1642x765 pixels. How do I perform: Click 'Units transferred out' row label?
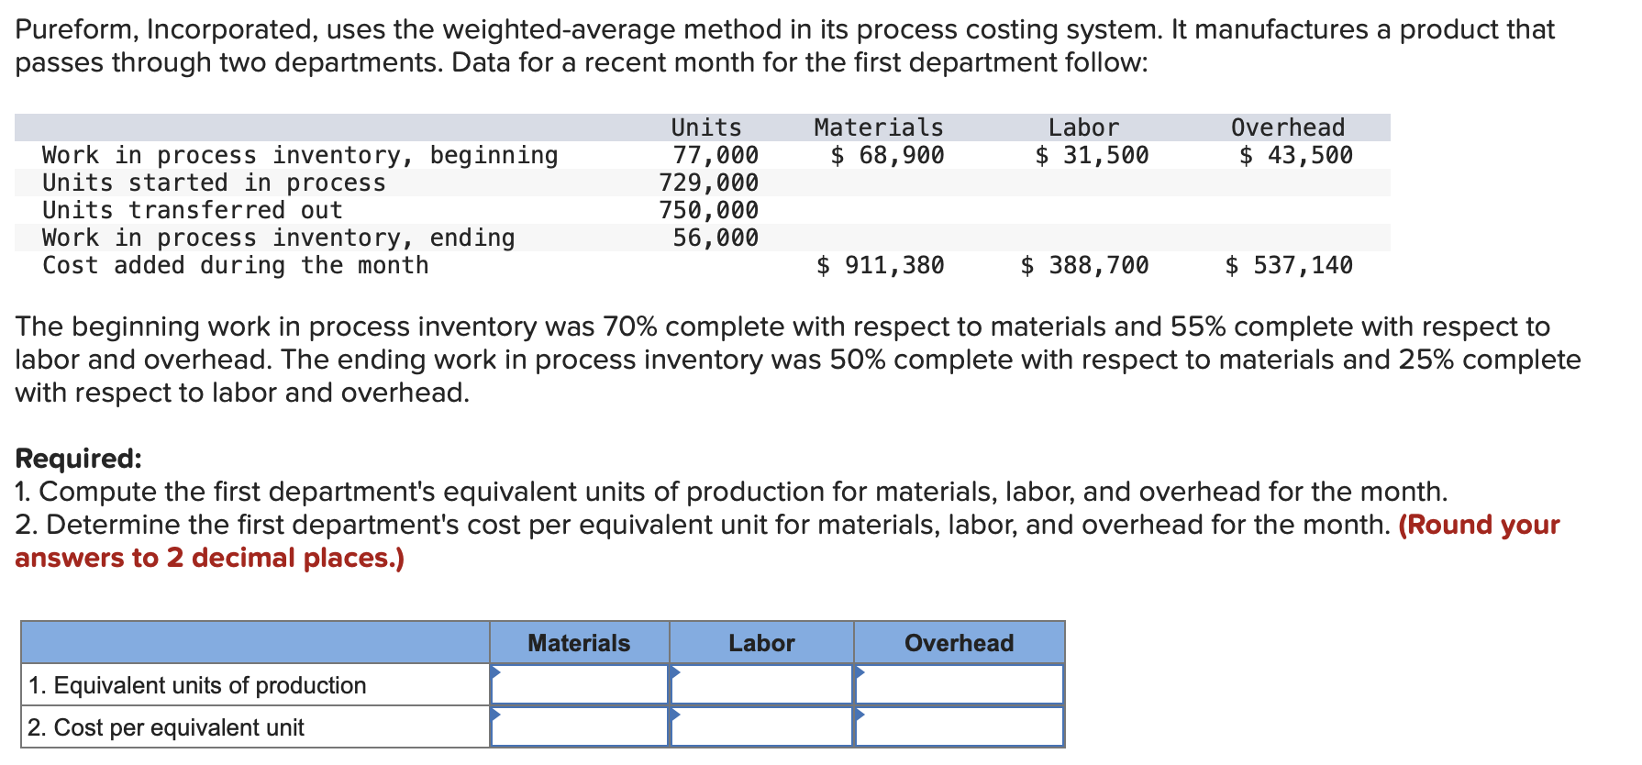(x=193, y=210)
